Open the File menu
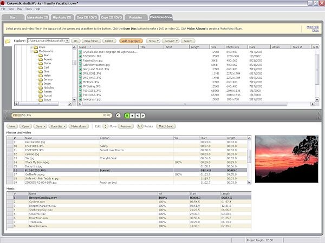 3,9
